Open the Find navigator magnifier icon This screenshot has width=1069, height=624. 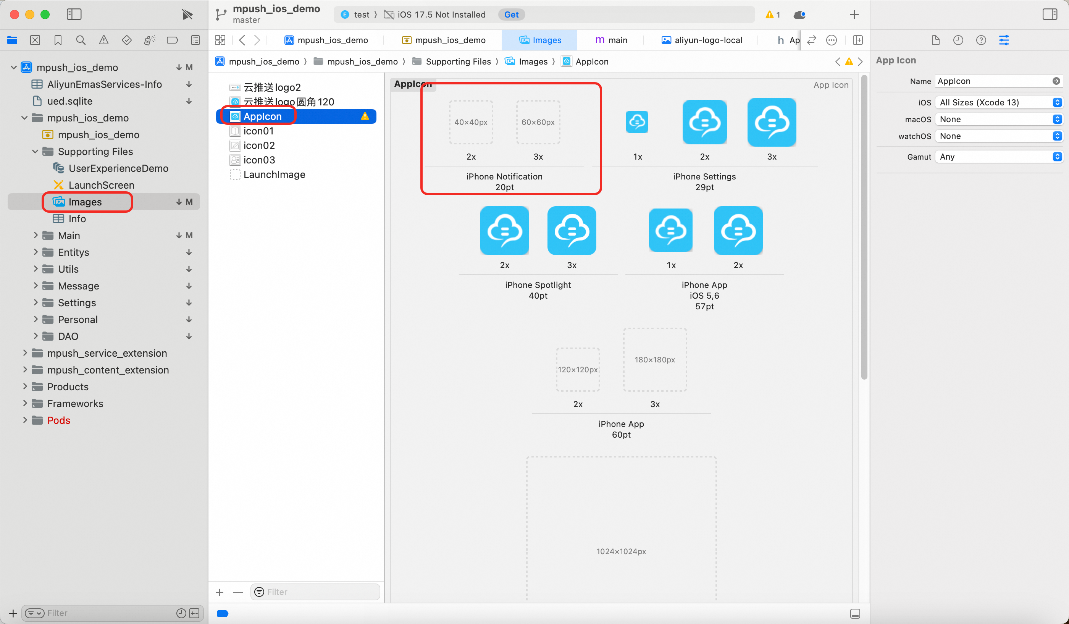click(81, 40)
